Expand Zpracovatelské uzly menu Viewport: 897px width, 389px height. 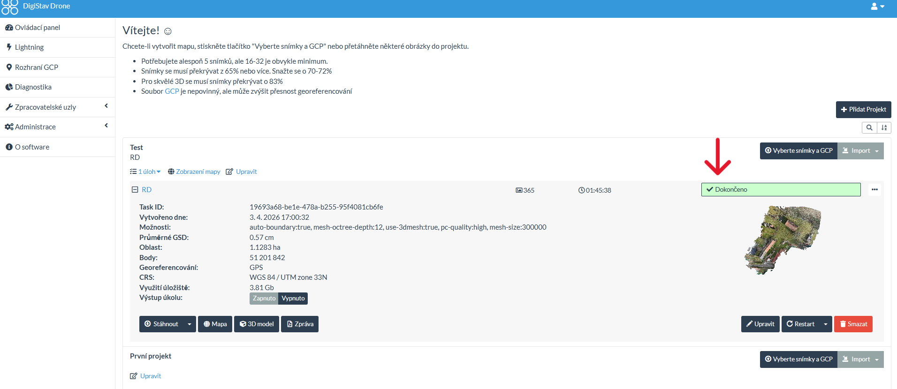tap(57, 107)
